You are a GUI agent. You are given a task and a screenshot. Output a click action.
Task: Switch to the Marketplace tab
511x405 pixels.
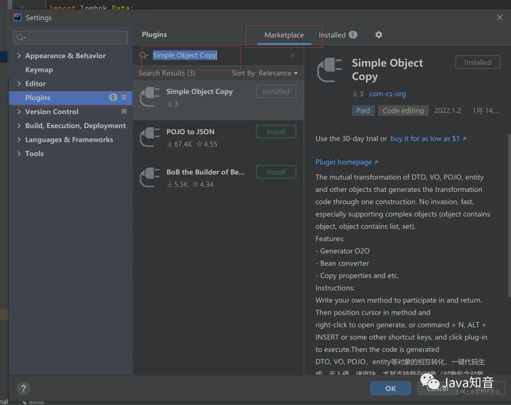(x=284, y=35)
